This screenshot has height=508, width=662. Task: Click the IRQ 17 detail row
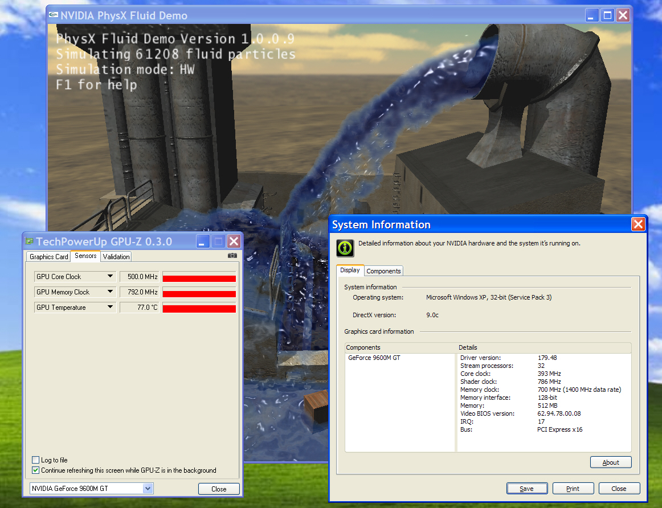[x=502, y=422]
